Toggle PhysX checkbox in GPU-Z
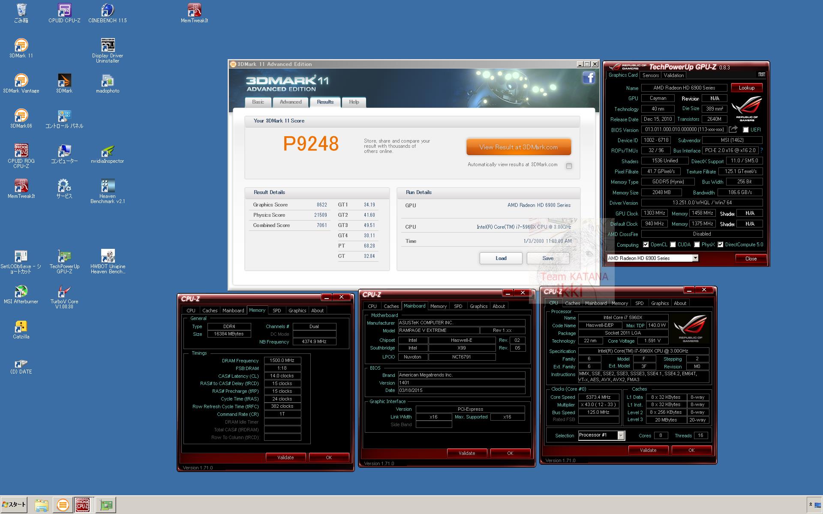Image resolution: width=823 pixels, height=514 pixels. click(x=697, y=245)
